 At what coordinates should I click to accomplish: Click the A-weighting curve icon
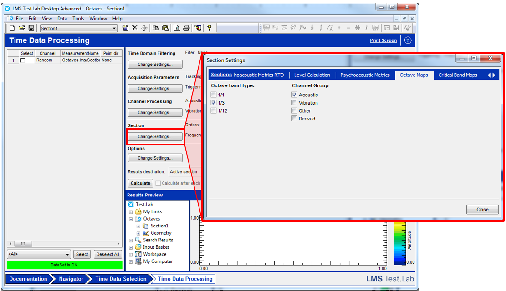pyautogui.click(x=330, y=28)
